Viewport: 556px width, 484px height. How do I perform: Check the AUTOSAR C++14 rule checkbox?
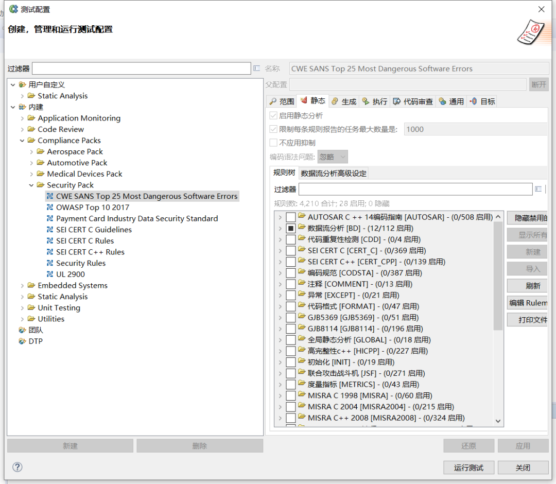point(291,217)
